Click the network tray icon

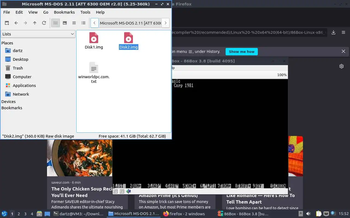326,214
